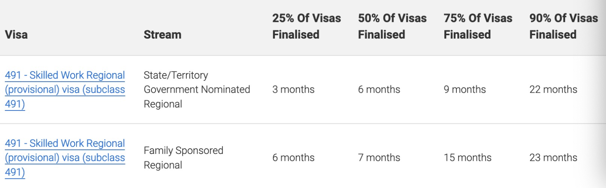The height and width of the screenshot is (188, 606).
Task: Click the shaded scroll edge right of the table
Action: 601,95
